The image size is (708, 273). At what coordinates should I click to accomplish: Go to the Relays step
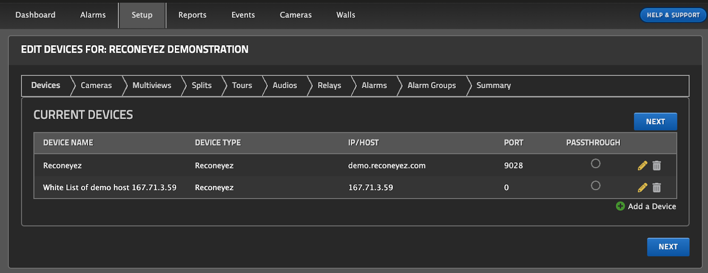click(329, 85)
